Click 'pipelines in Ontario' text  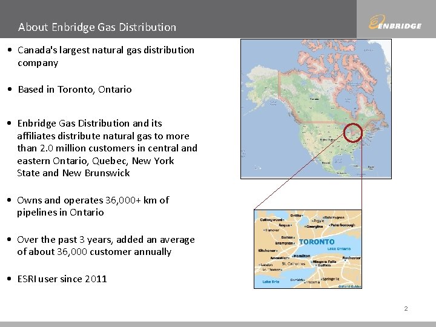click(61, 213)
